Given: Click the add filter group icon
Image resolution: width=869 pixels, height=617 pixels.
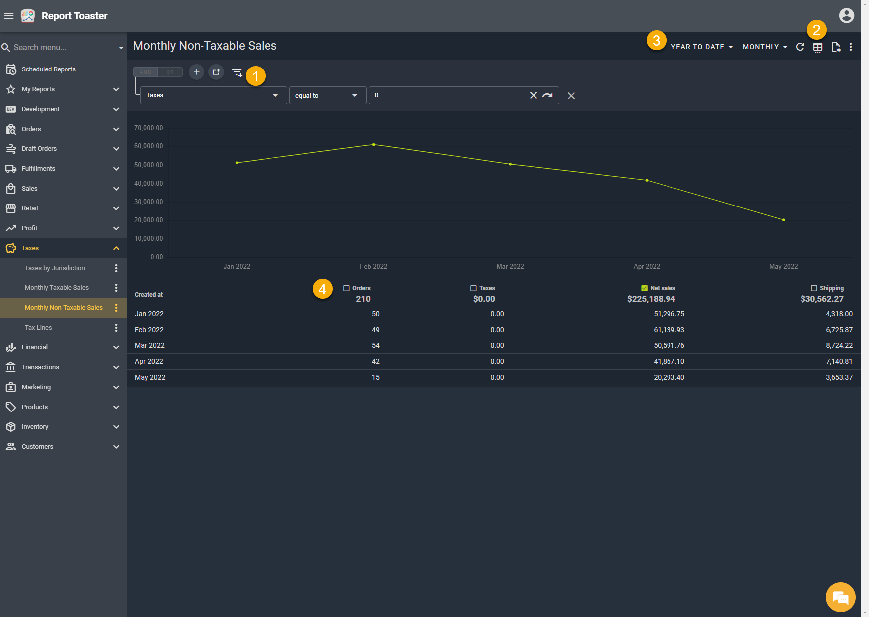Looking at the screenshot, I should pyautogui.click(x=216, y=72).
